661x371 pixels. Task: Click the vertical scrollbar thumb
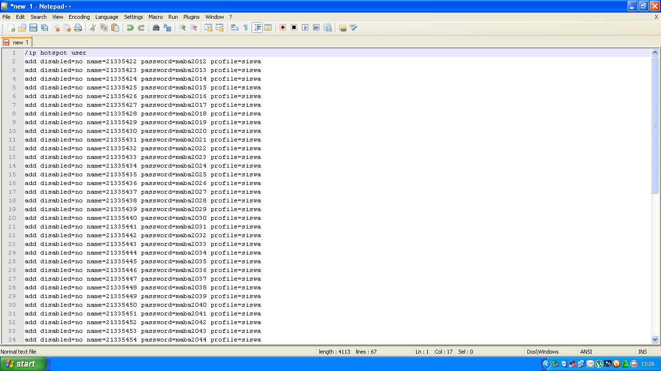coord(655,125)
